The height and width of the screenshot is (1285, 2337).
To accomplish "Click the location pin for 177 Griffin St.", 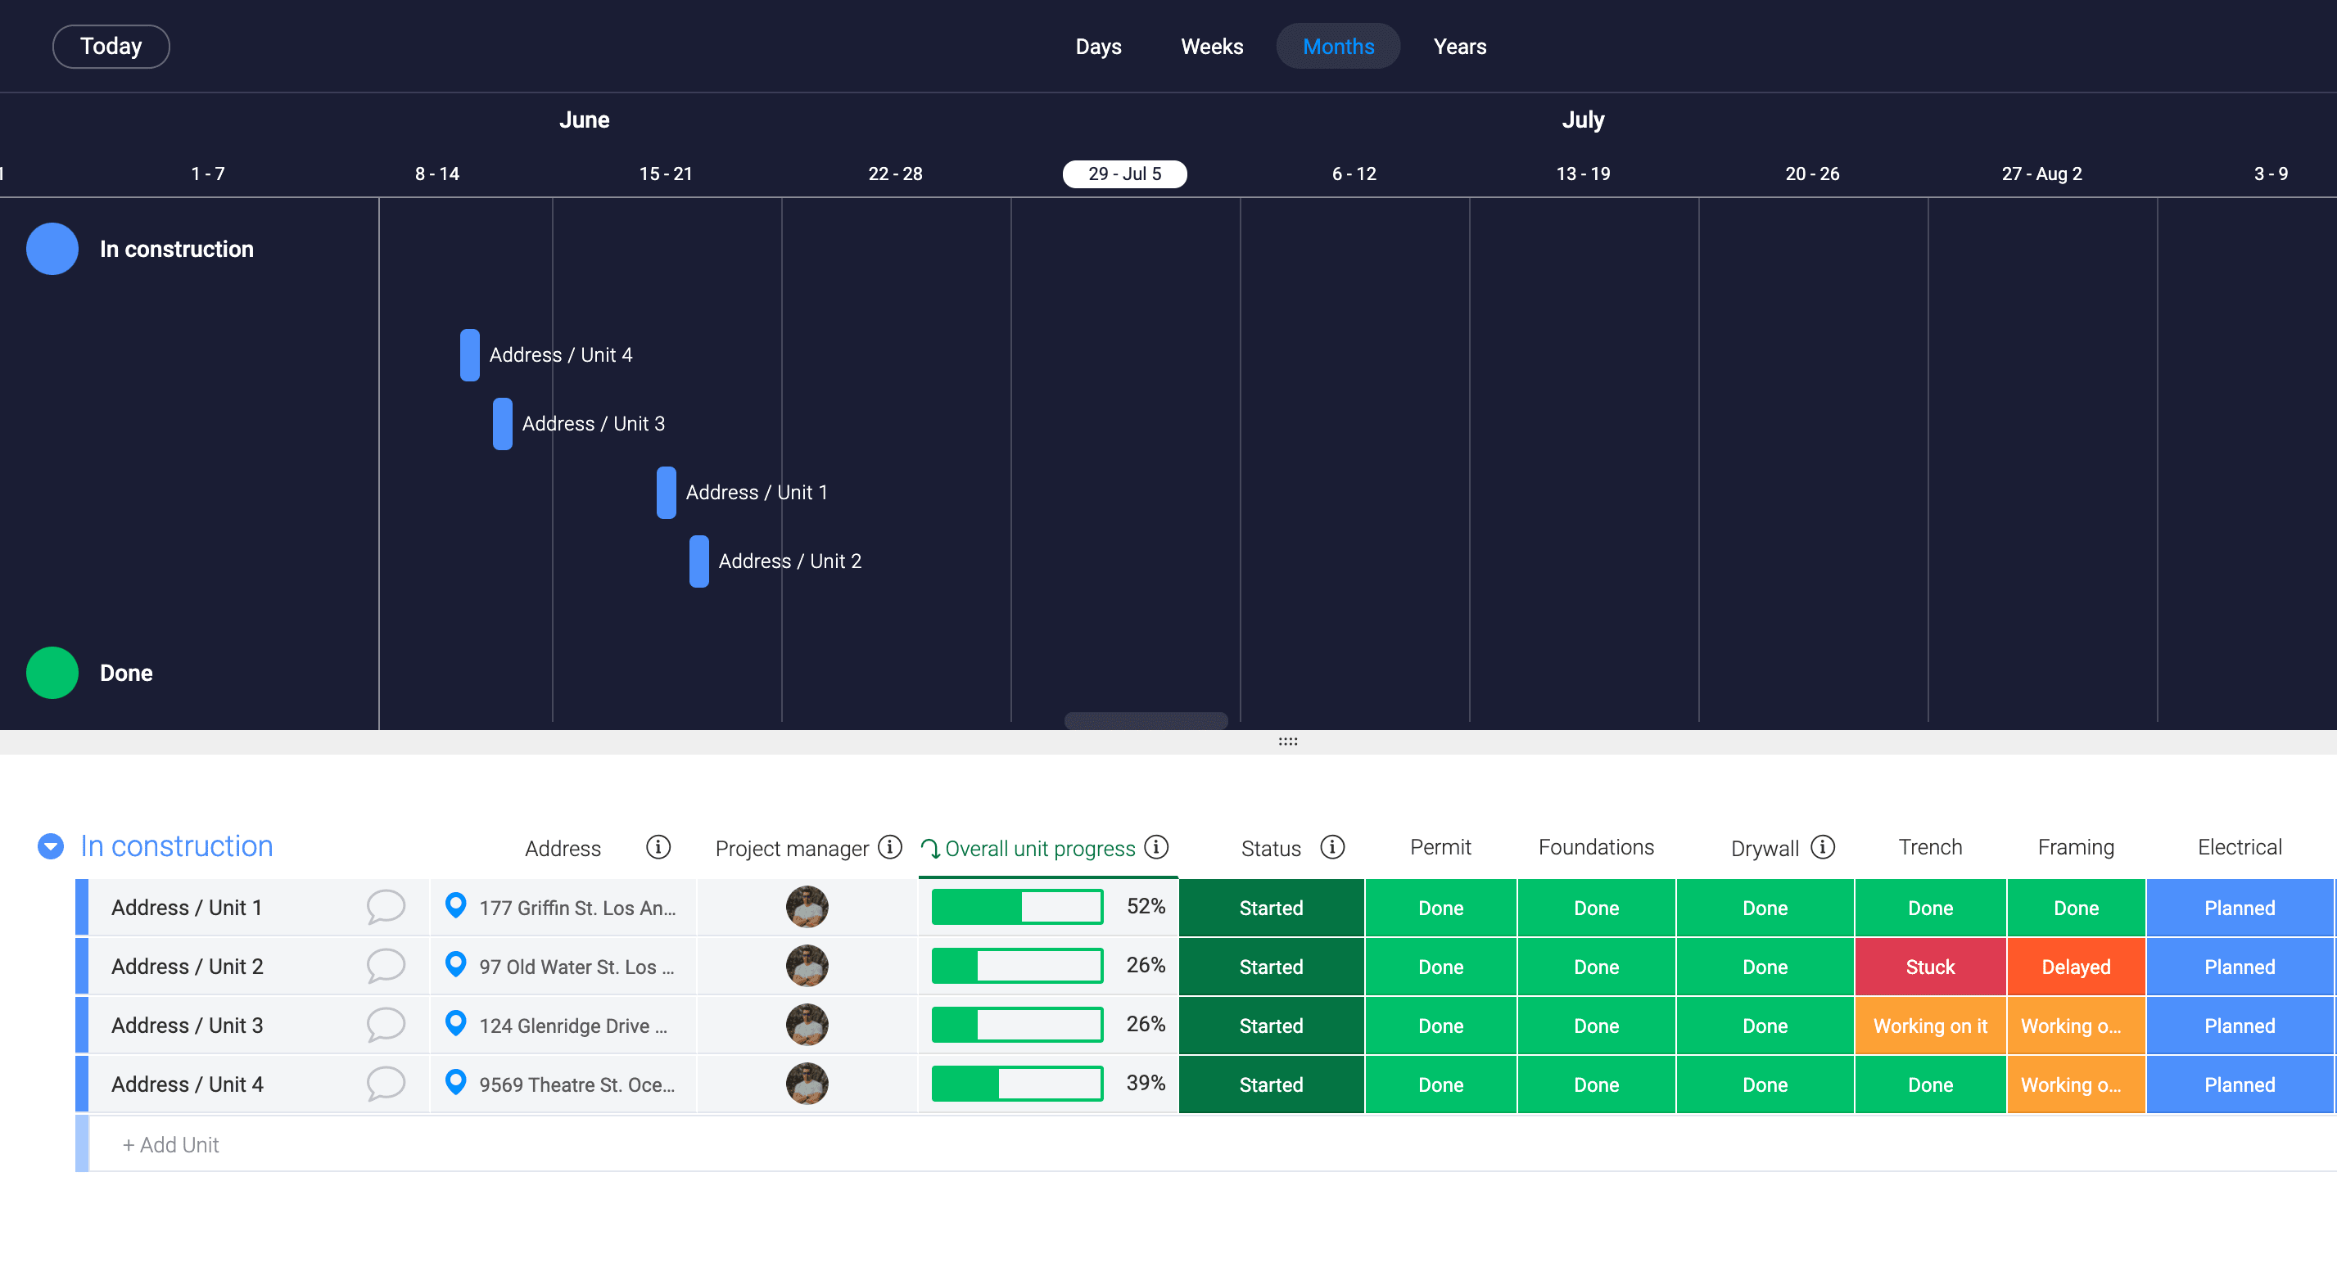I will click(x=455, y=905).
